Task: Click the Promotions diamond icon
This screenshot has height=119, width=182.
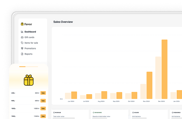Action: coord(22,48)
